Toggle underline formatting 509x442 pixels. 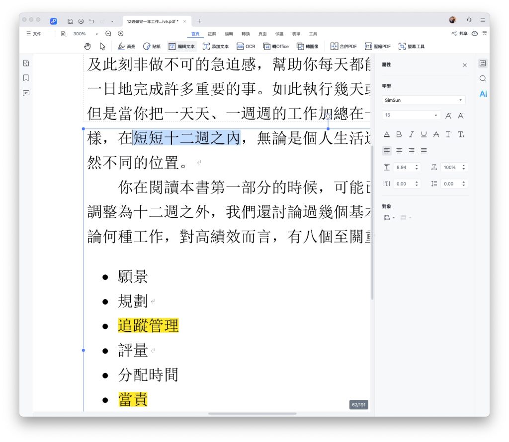(x=424, y=134)
